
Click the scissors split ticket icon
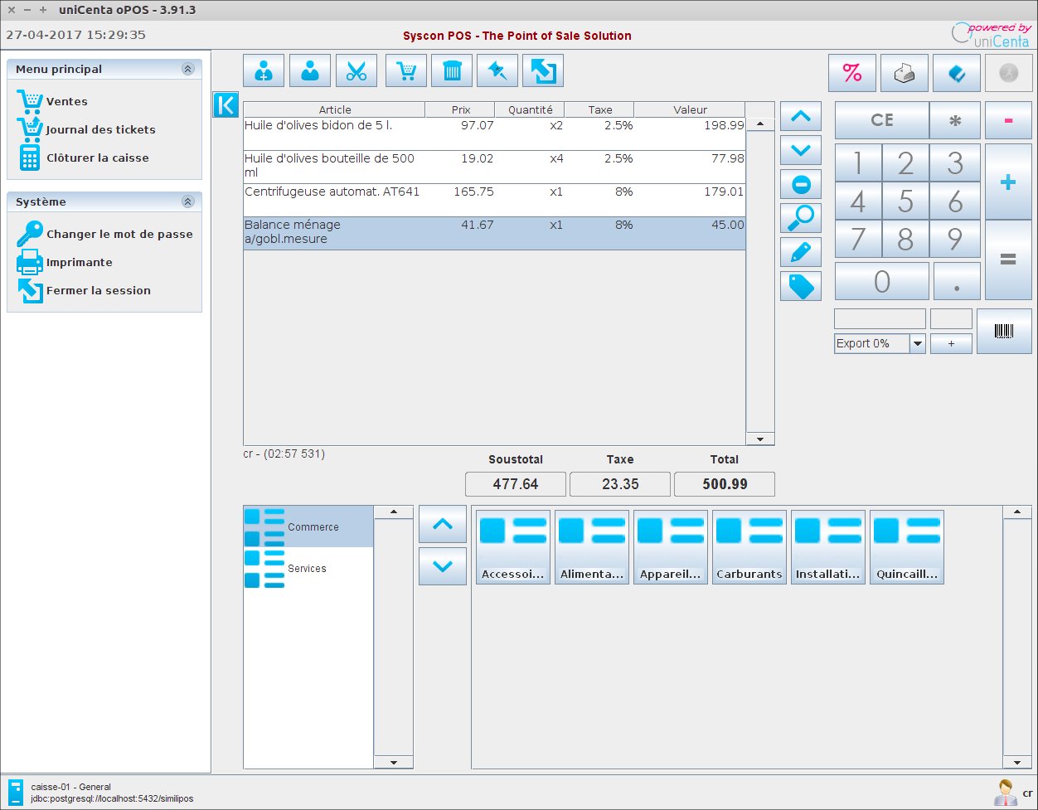356,70
